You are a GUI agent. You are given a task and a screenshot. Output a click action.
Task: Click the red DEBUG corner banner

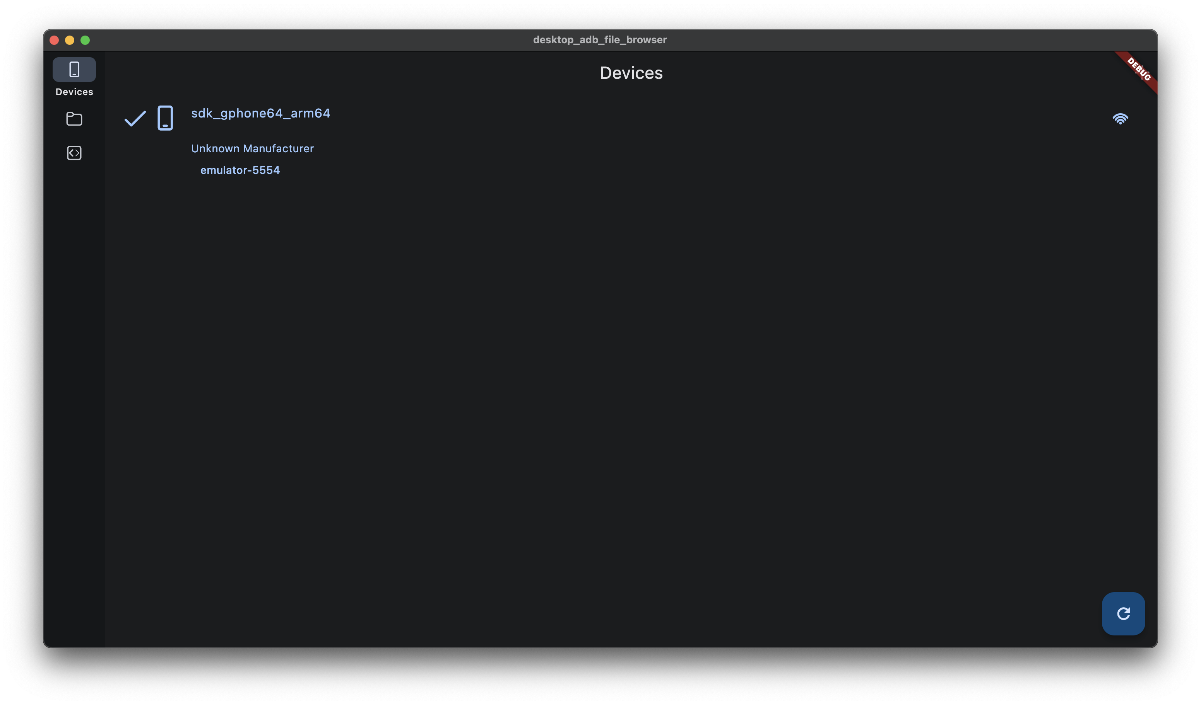pos(1139,70)
